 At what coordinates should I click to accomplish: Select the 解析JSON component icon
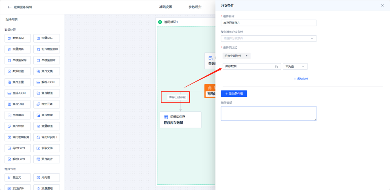point(38,82)
